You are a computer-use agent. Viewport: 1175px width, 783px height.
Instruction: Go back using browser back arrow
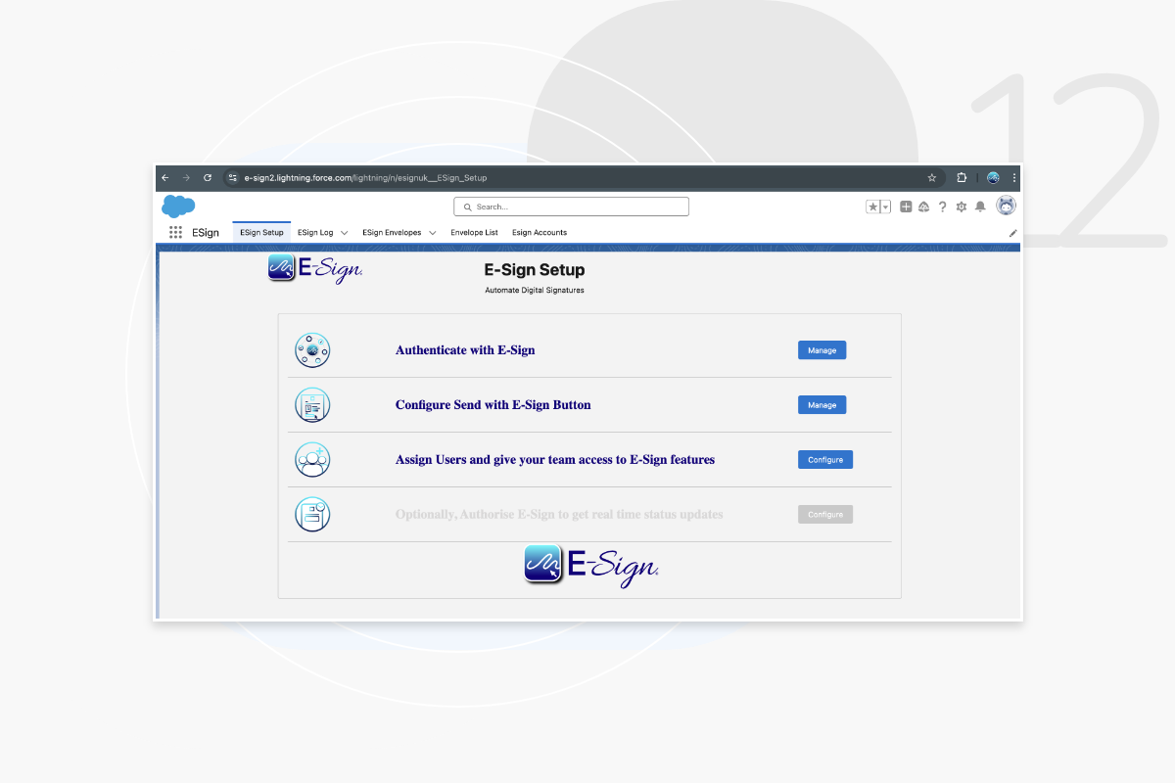coord(164,178)
